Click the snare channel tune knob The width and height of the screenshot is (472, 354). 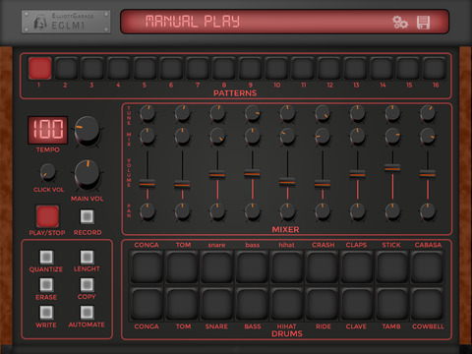click(x=217, y=114)
